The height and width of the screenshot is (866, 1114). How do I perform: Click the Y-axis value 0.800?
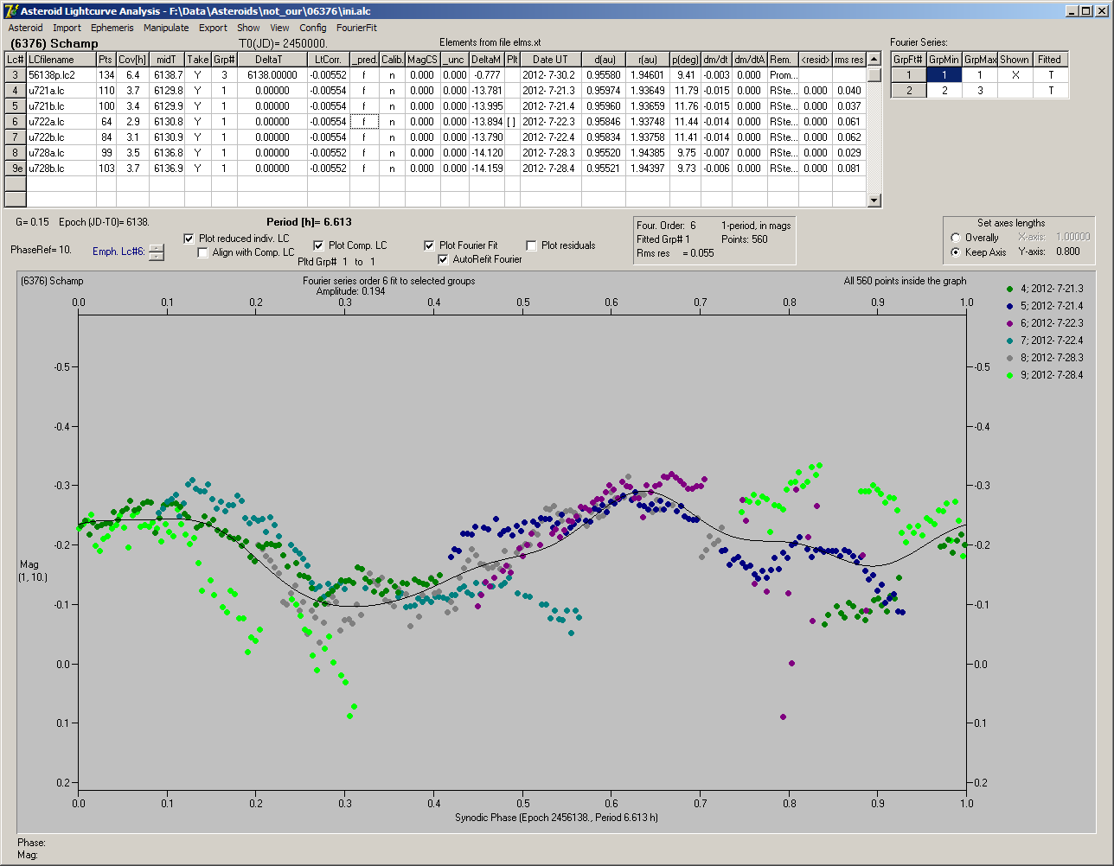click(x=1067, y=252)
